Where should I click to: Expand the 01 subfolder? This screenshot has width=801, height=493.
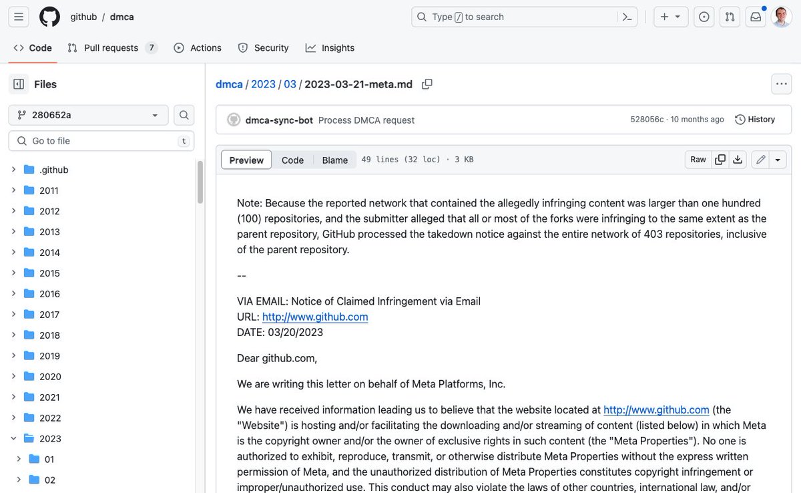[19, 460]
